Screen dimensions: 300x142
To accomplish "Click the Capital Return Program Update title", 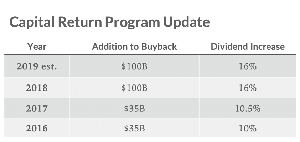I will 109,22.
